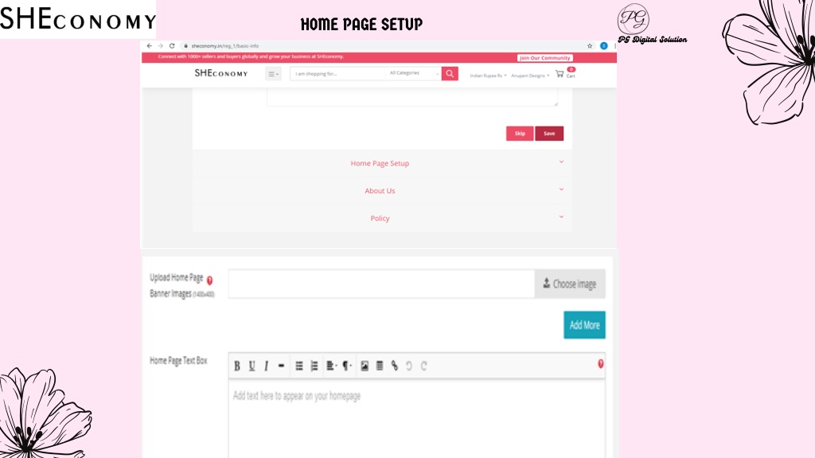815x458 pixels.
Task: Open the SHEconomy logo in the site header
Action: (221, 73)
